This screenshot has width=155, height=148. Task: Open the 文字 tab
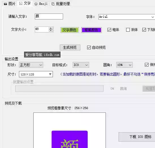point(25,3)
